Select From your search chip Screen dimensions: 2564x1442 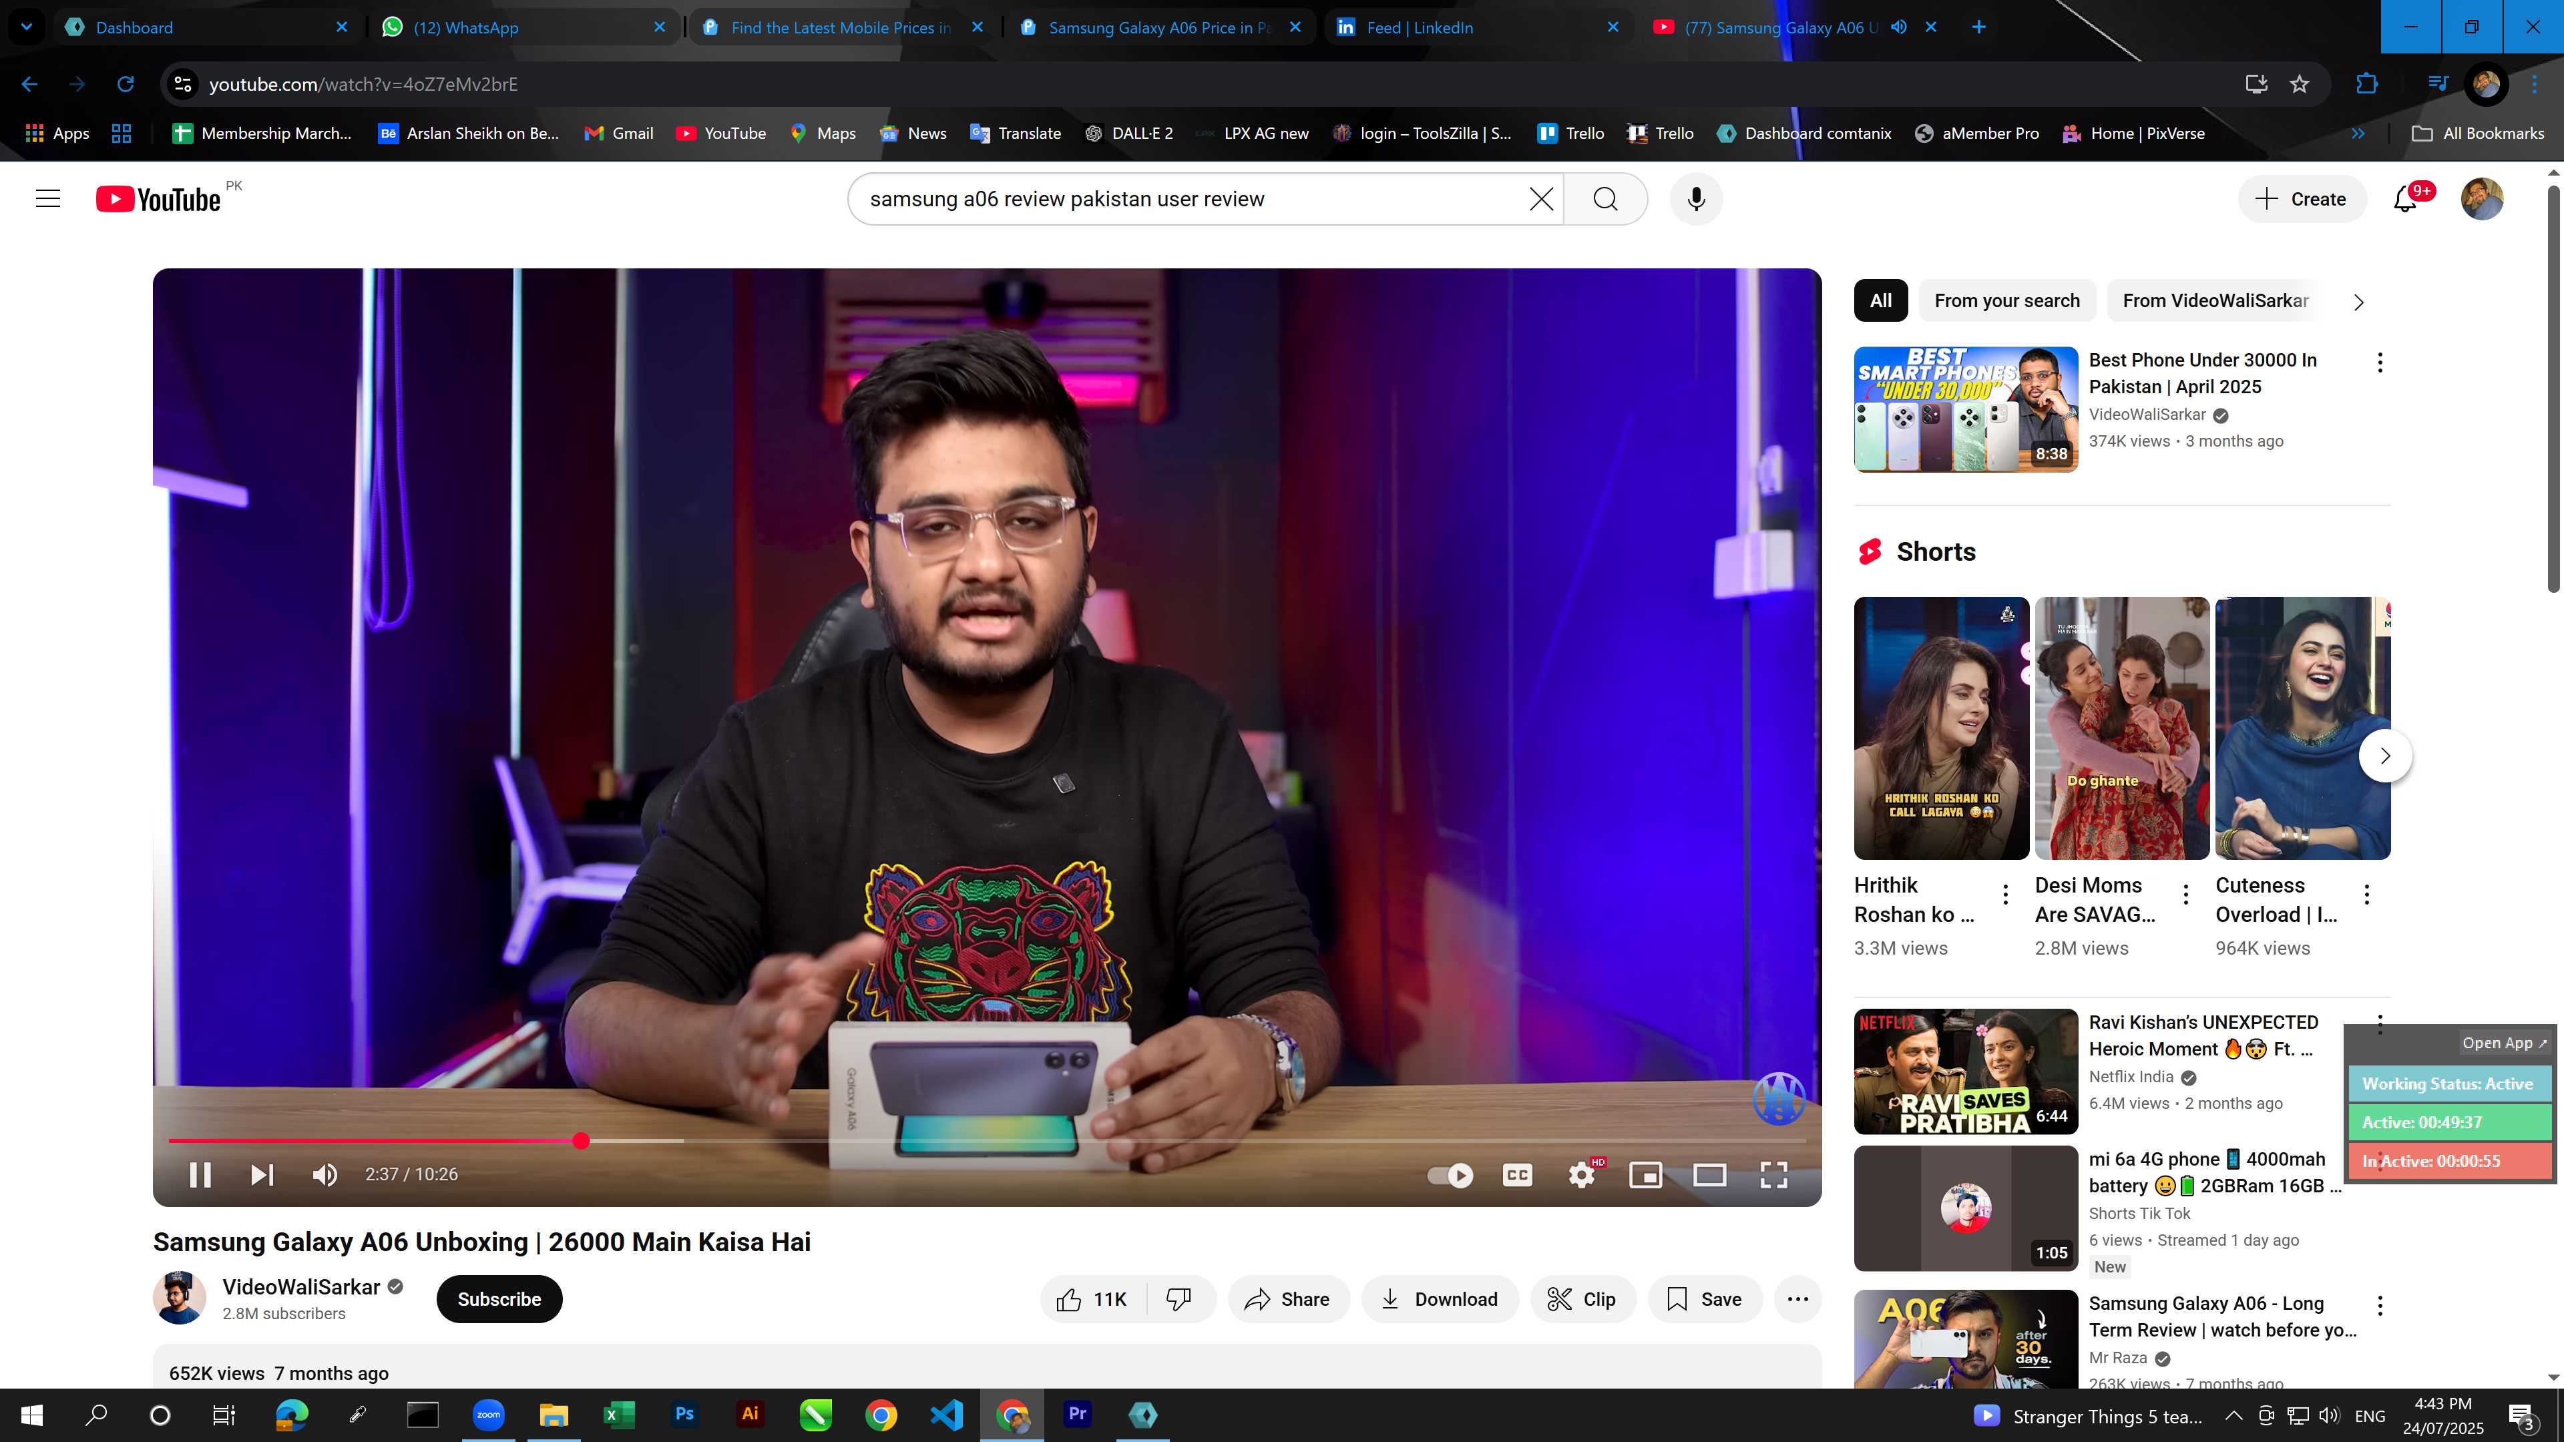pos(2006,300)
